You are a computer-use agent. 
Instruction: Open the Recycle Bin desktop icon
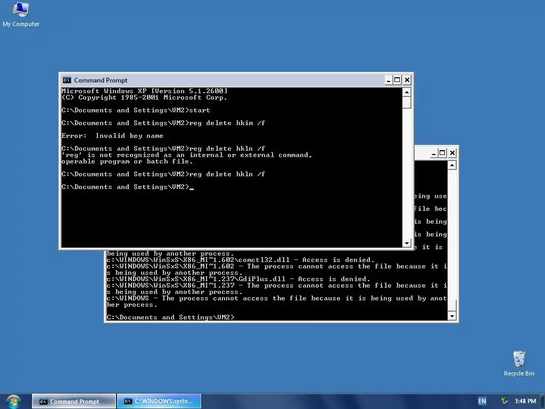click(x=519, y=363)
